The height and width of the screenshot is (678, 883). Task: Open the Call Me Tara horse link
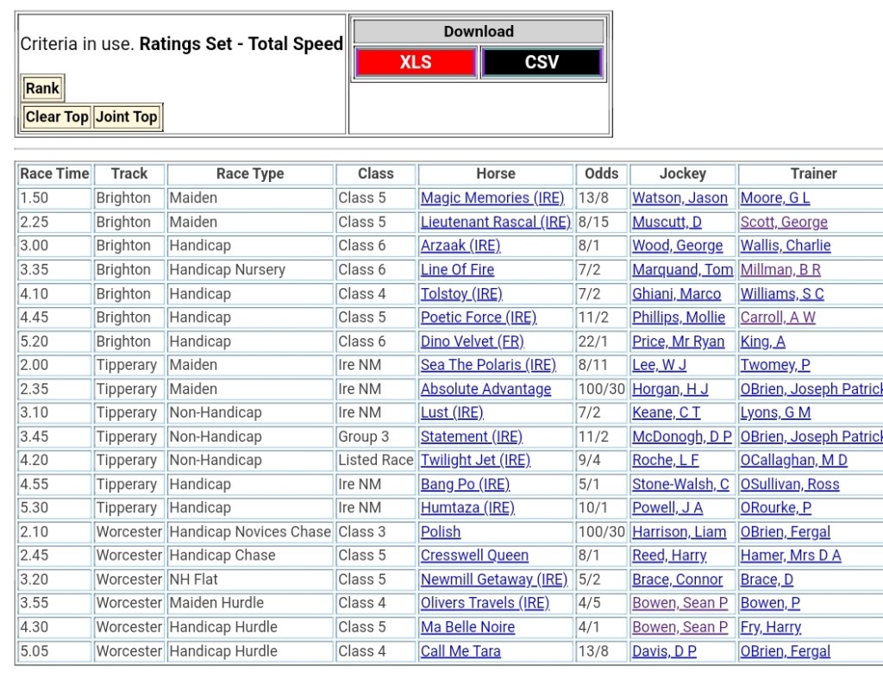click(x=460, y=651)
